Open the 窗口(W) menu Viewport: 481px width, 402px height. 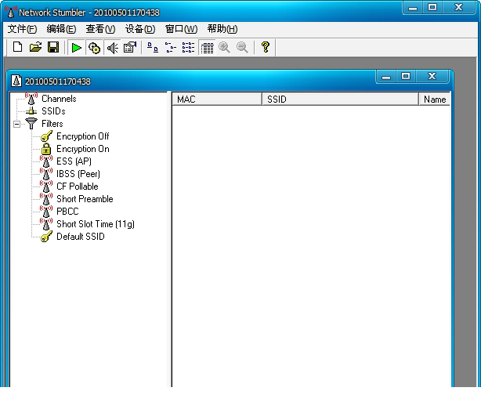pos(181,29)
